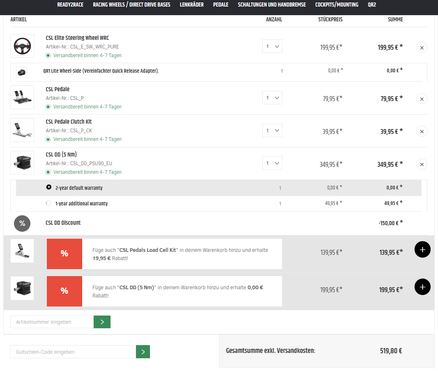Submit article number with green arrow button
This screenshot has width=438, height=371.
tap(102, 322)
